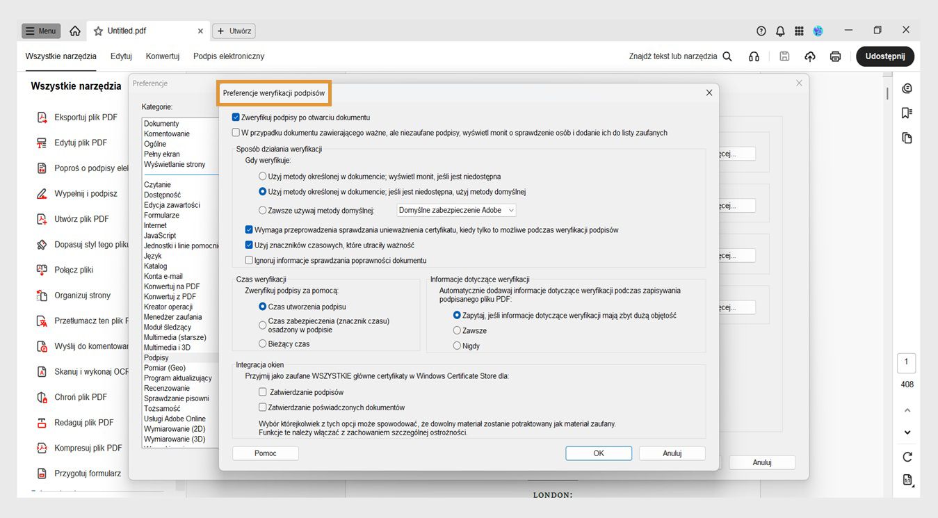Click the Organizuj strony tool icon
The width and height of the screenshot is (938, 518).
42,296
